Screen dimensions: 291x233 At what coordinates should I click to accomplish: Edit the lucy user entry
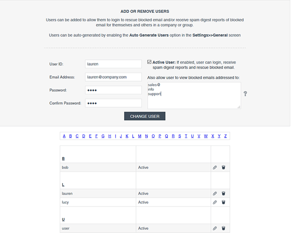[x=215, y=202]
